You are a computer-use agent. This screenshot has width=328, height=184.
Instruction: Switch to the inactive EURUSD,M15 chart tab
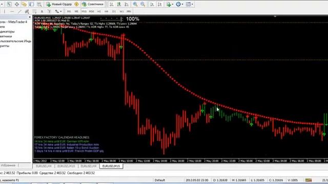[66, 166]
